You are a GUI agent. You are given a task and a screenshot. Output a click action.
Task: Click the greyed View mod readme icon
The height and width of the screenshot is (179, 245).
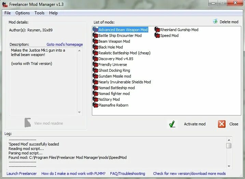click(28, 122)
